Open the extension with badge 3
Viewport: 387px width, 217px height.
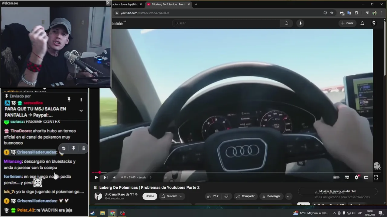pos(342,13)
